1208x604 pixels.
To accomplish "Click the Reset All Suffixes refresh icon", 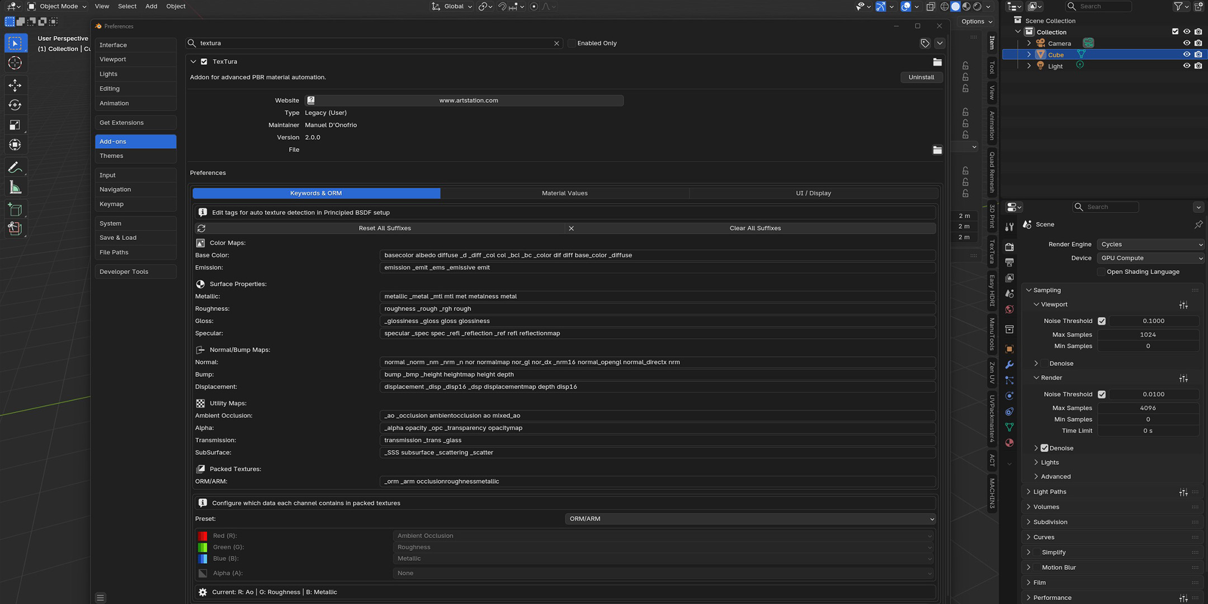I will 201,228.
